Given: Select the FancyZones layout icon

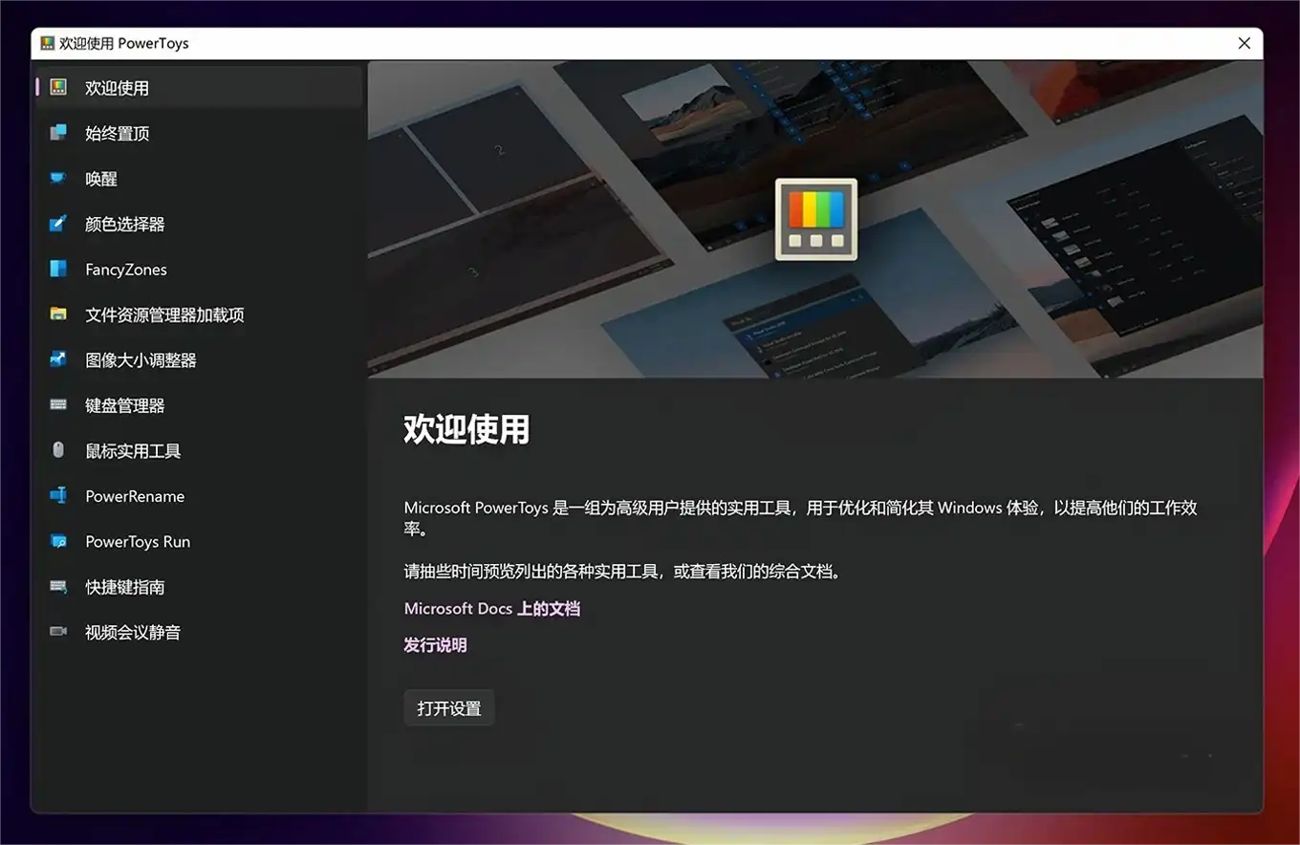Looking at the screenshot, I should tap(58, 269).
